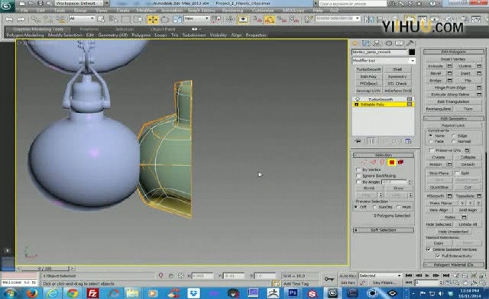
Task: Select Element sub-object level icon
Action: click(x=401, y=162)
